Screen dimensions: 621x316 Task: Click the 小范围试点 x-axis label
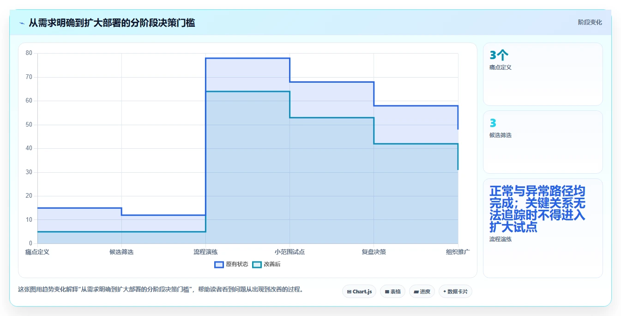click(289, 252)
